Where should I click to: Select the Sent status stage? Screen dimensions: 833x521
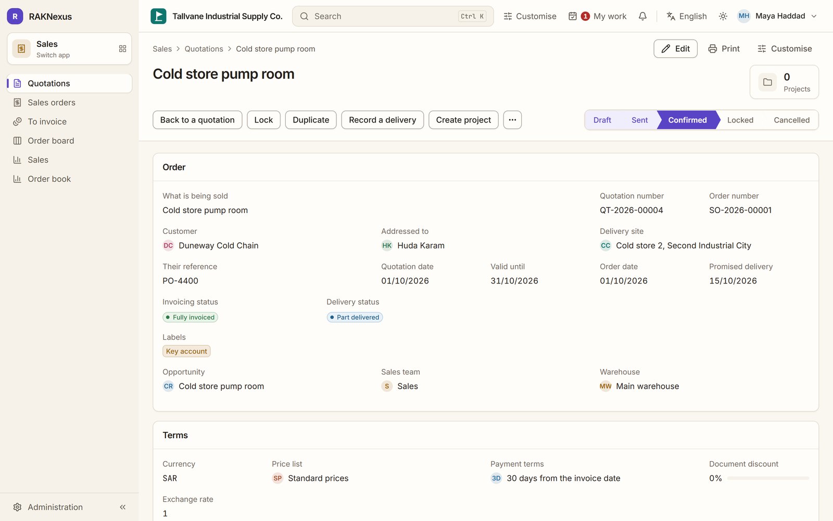point(639,120)
